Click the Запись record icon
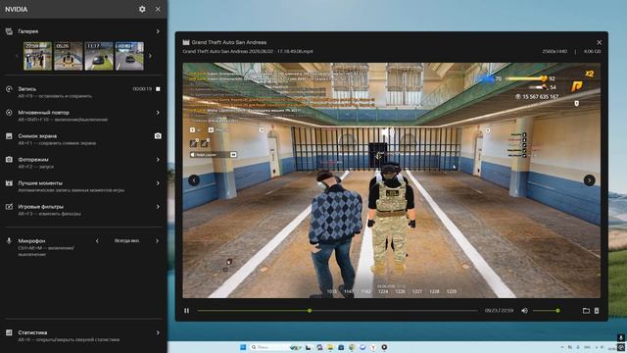Image resolution: width=627 pixels, height=353 pixels. [x=9, y=89]
